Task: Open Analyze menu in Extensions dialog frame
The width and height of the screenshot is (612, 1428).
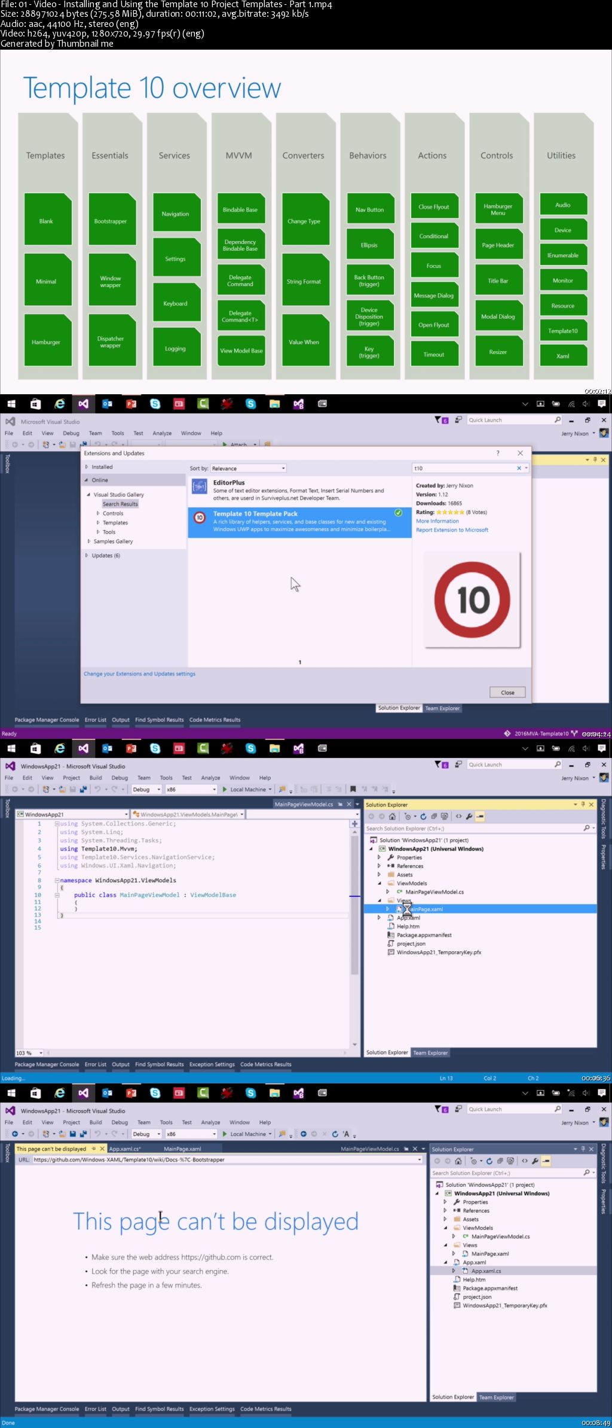Action: pyautogui.click(x=162, y=433)
